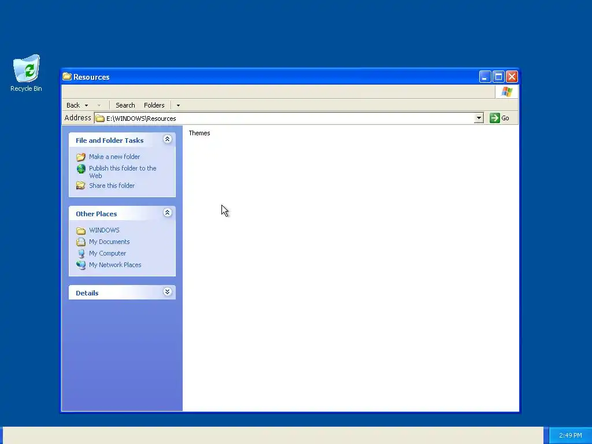This screenshot has height=444, width=592.
Task: Click the WINDOWS folder icon in Other Places
Action: click(x=81, y=230)
